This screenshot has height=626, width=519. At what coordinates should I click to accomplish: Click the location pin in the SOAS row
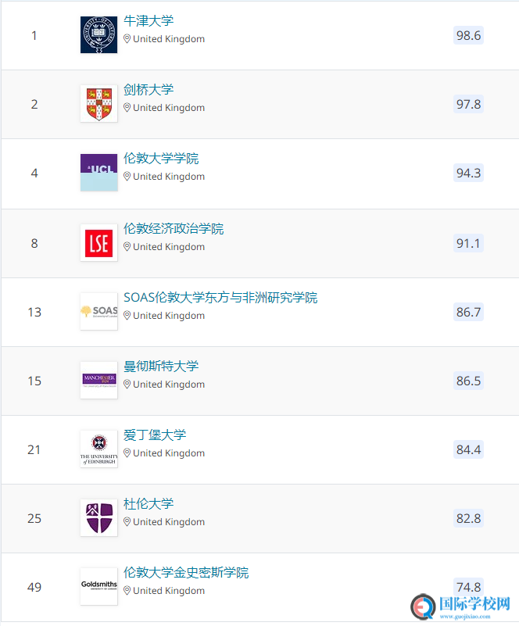(127, 315)
